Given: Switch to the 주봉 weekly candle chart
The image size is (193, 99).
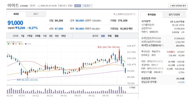Looking at the screenshot, I should point(110,36).
